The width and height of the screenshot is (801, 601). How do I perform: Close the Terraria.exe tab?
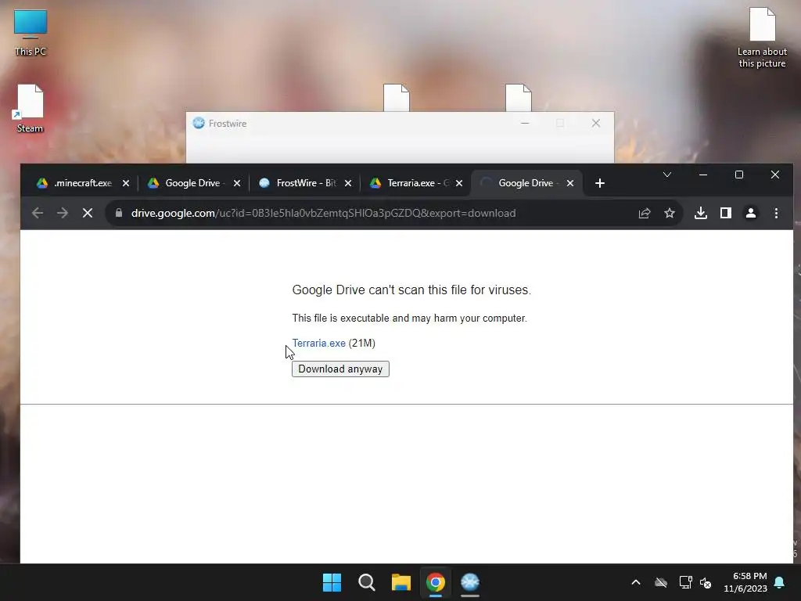(459, 183)
